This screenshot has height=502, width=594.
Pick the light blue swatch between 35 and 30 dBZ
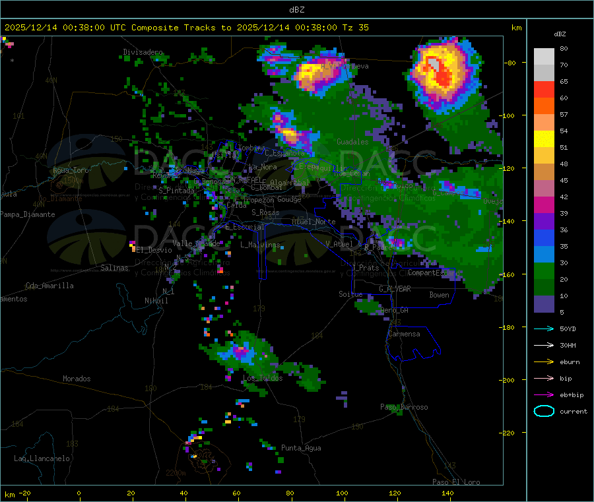point(544,255)
